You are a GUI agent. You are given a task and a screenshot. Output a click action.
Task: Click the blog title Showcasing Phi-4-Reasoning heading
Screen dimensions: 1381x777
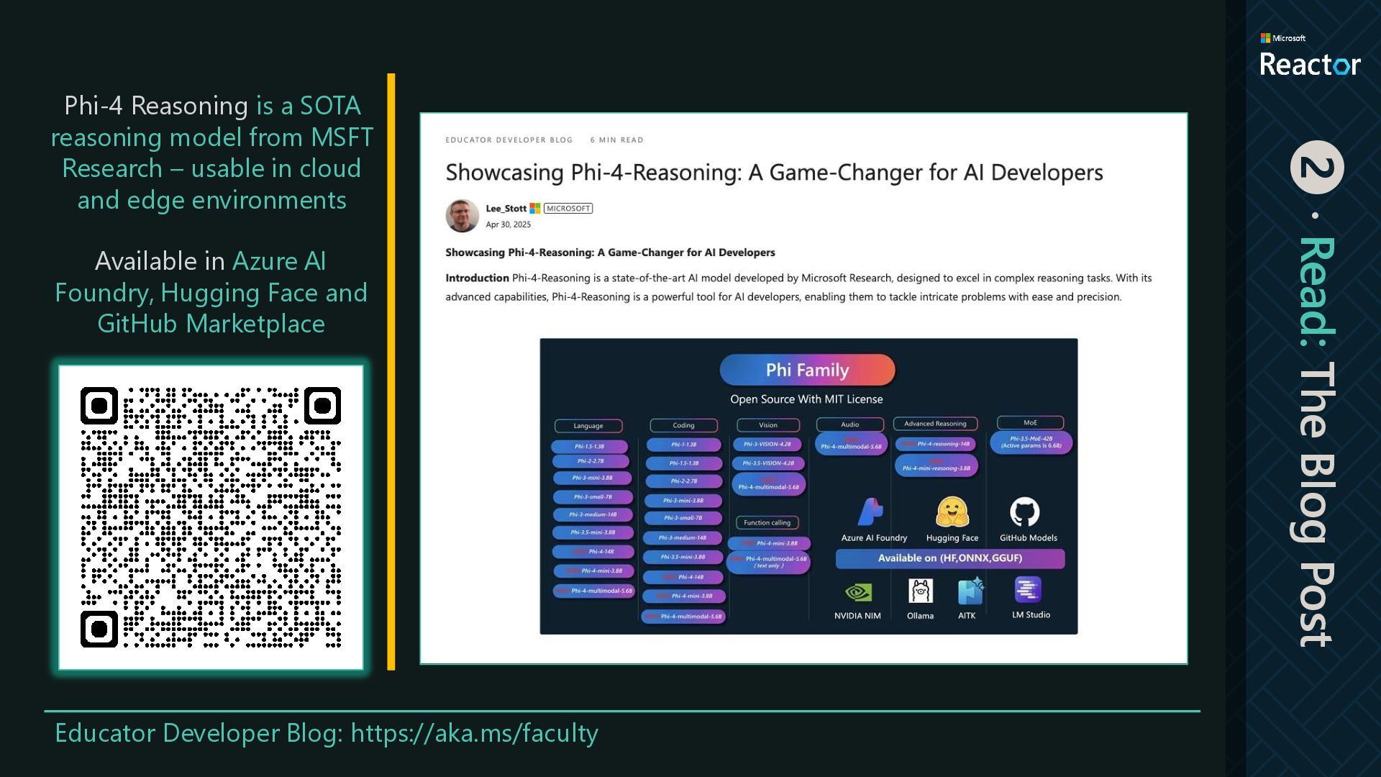pyautogui.click(x=774, y=173)
